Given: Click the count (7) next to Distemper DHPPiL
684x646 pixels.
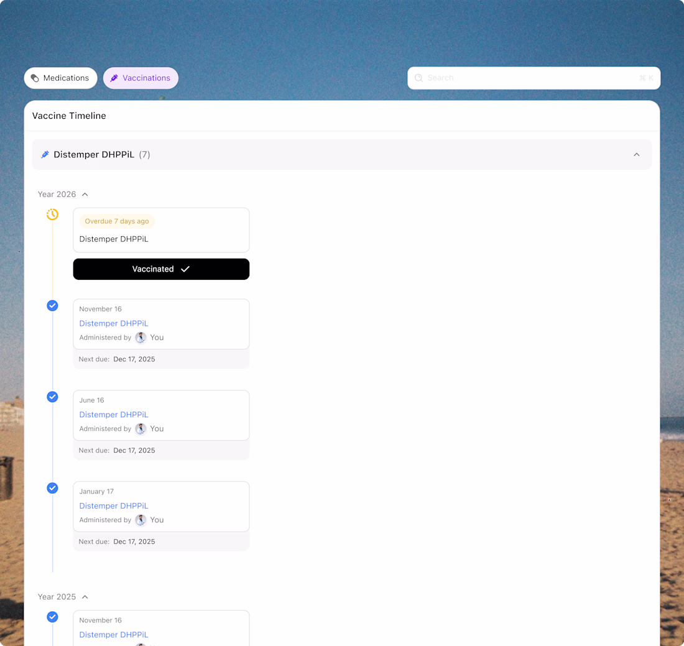Looking at the screenshot, I should [x=144, y=154].
